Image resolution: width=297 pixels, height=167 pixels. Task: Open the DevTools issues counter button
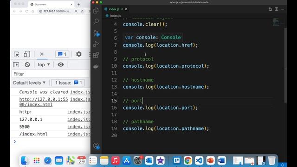(x=62, y=54)
